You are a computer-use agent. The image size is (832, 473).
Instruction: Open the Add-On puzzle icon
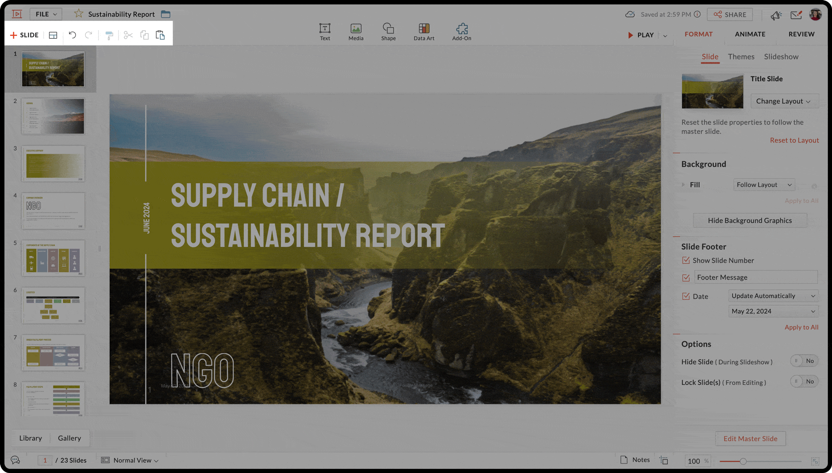462,32
